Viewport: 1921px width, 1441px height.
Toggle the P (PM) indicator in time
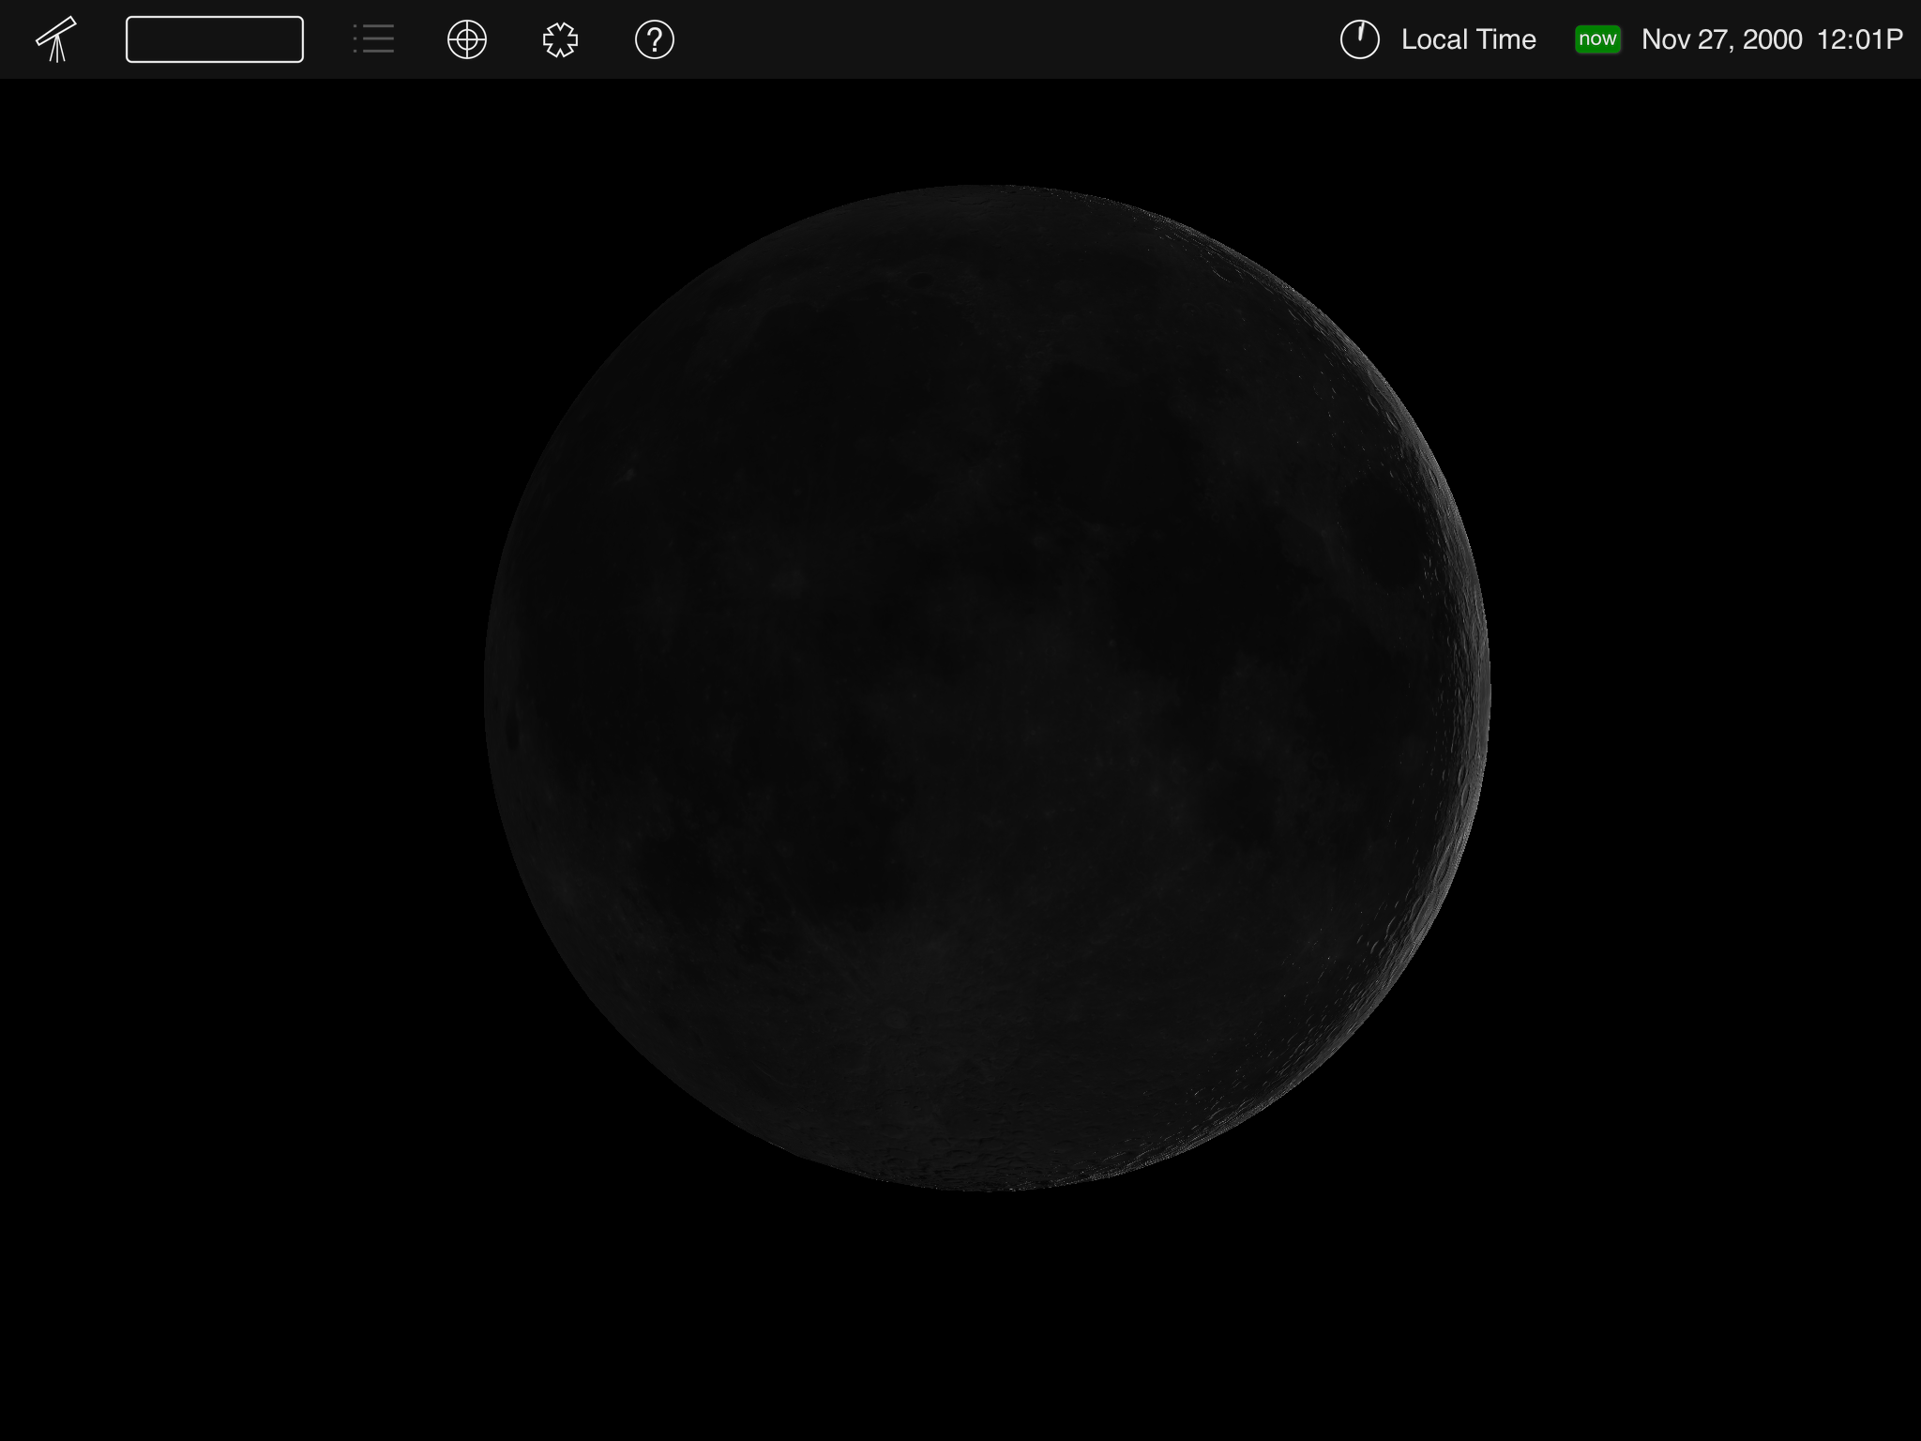(1894, 39)
